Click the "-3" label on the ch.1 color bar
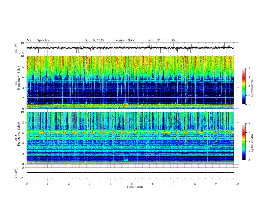 click(248, 68)
